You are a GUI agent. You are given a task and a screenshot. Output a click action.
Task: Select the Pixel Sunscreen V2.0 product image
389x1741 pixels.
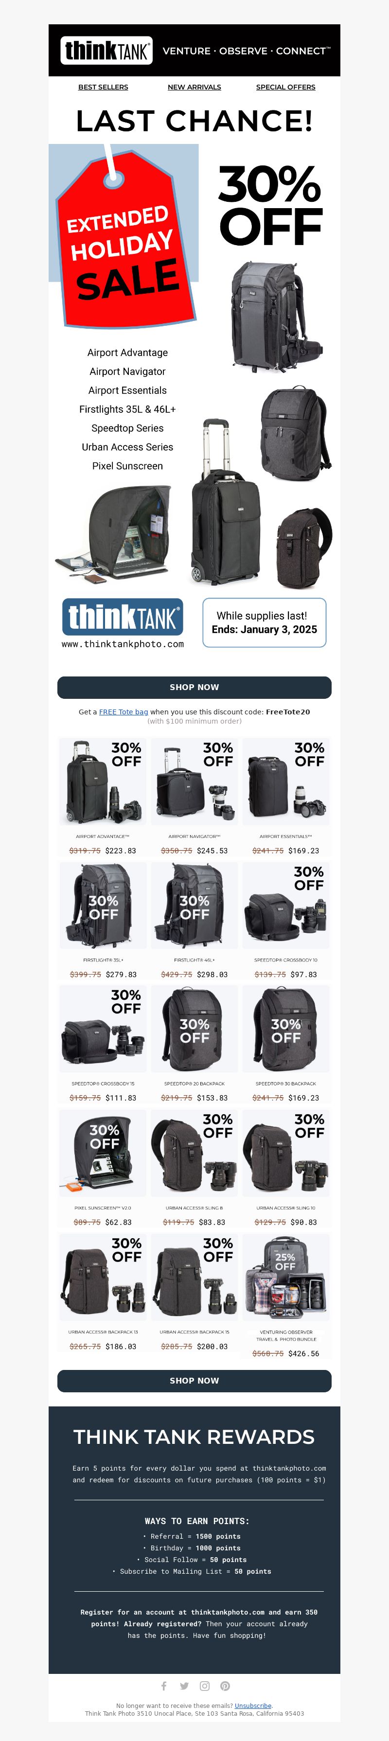pyautogui.click(x=103, y=1154)
